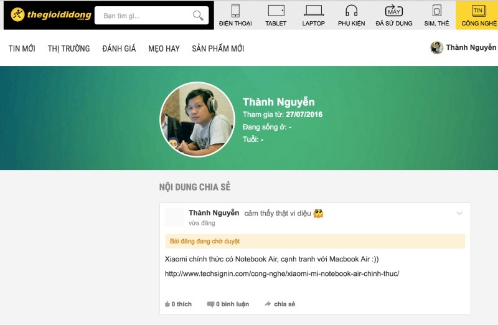Open the Đã Sử Dụng used devices category

[394, 16]
